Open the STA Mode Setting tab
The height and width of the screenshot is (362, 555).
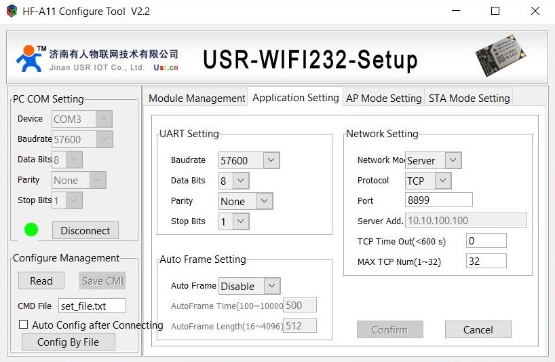click(469, 98)
